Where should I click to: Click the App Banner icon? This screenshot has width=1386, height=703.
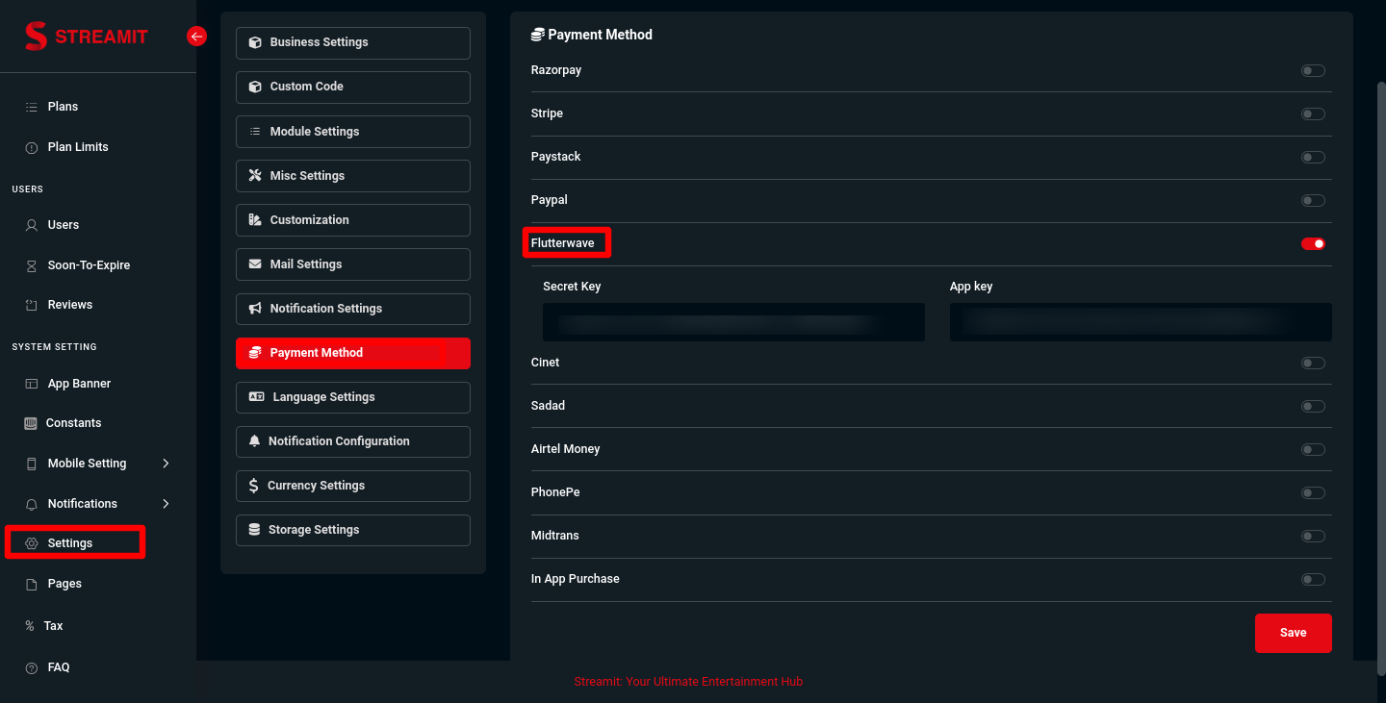point(31,384)
